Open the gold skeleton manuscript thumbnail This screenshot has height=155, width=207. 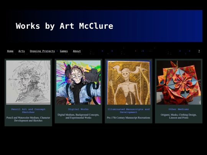pos(128,82)
